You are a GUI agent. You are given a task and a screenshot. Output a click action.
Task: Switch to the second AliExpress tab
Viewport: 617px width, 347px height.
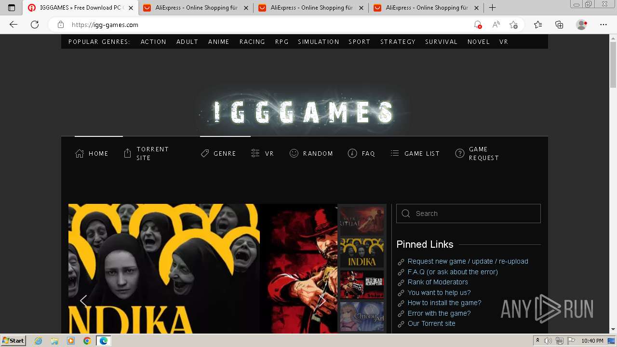pos(311,8)
